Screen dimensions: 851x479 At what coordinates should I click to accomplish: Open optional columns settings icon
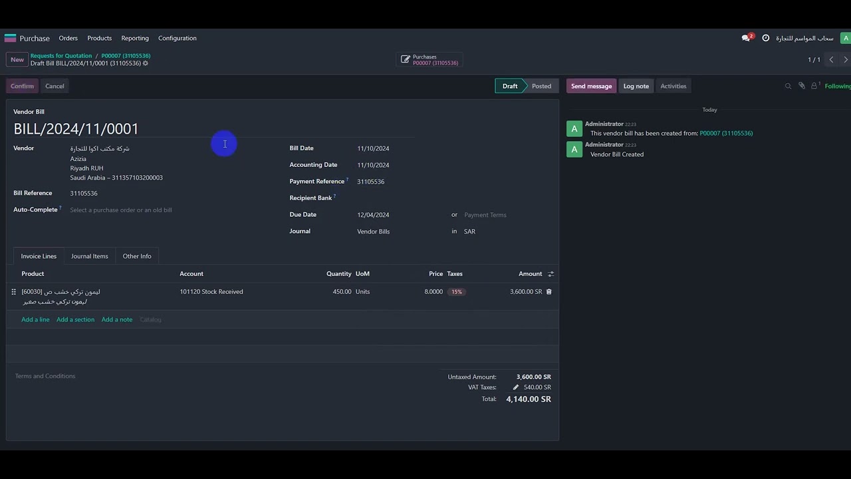550,273
